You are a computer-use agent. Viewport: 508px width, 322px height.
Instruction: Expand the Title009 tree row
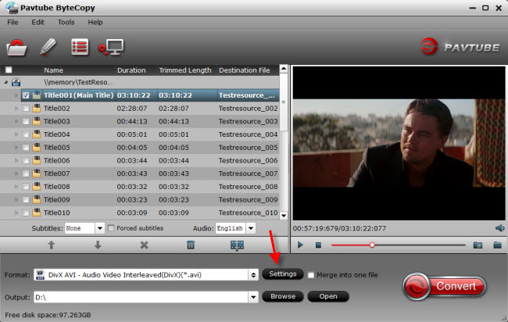(16, 199)
